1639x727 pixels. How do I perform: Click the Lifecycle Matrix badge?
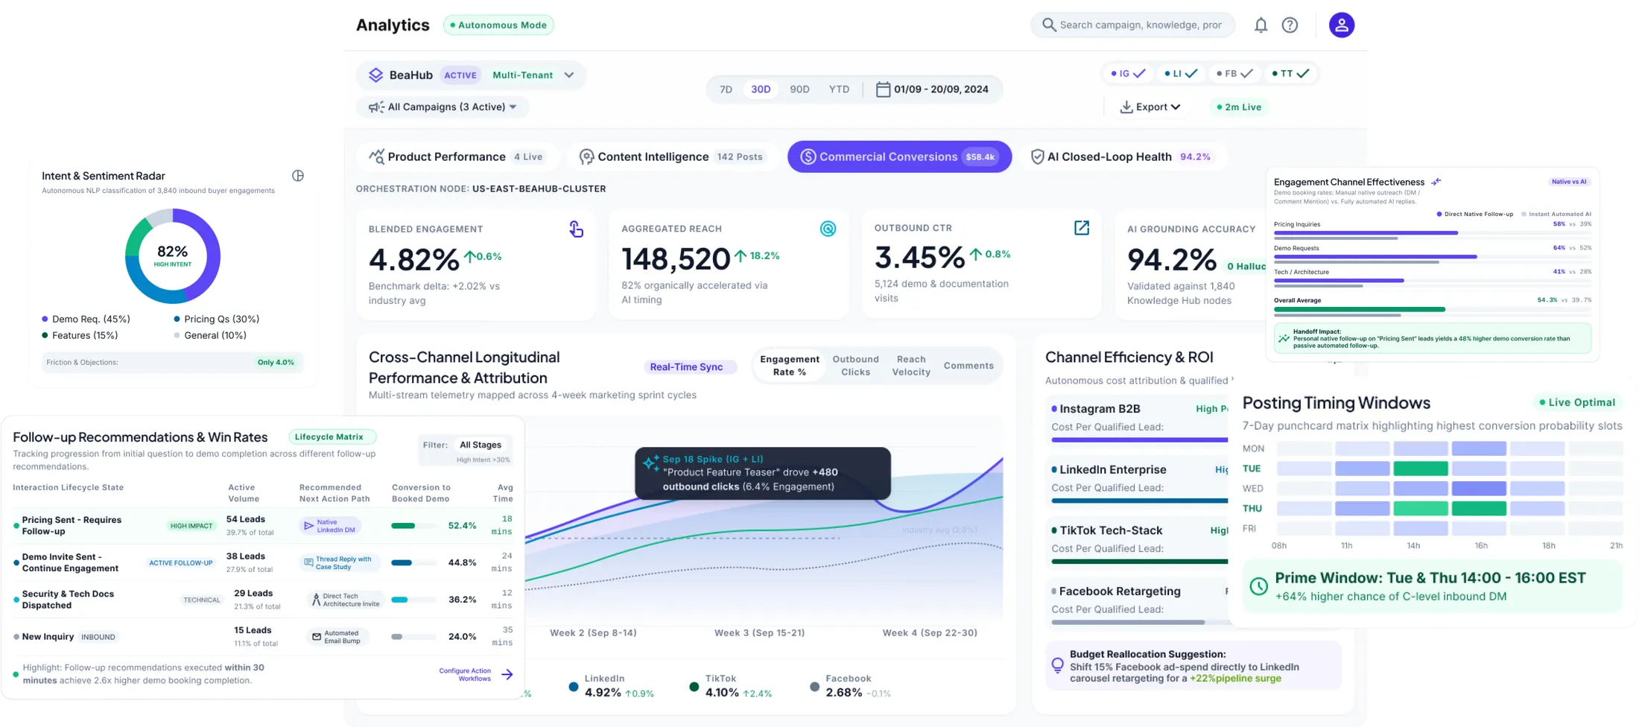tap(332, 437)
